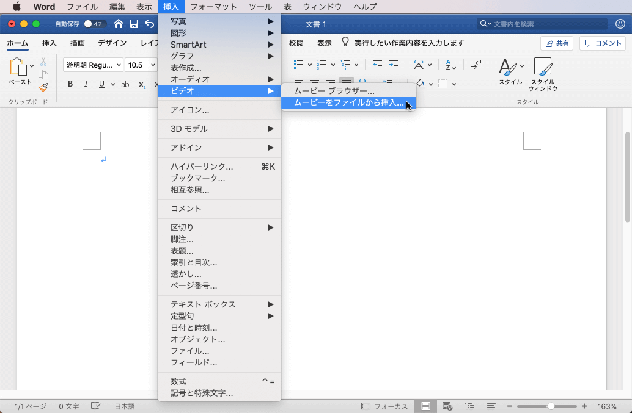Switch to Draft view icon
632x413 pixels.
pyautogui.click(x=491, y=406)
